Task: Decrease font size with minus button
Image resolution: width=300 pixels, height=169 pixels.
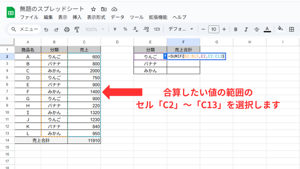Action: tap(203, 29)
